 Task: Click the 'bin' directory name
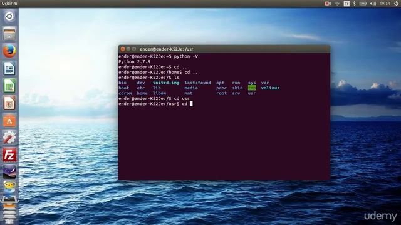(x=123, y=82)
